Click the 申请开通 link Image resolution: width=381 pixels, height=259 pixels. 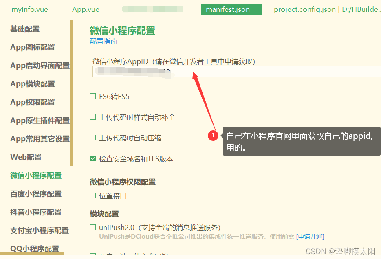[x=310, y=237]
